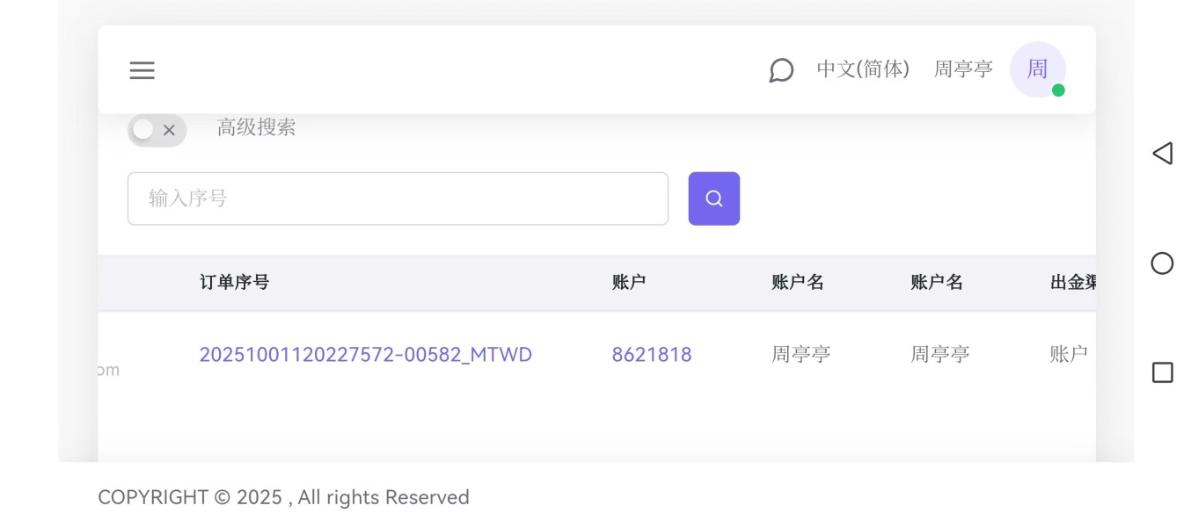Open the chat message bubble icon

click(x=781, y=70)
